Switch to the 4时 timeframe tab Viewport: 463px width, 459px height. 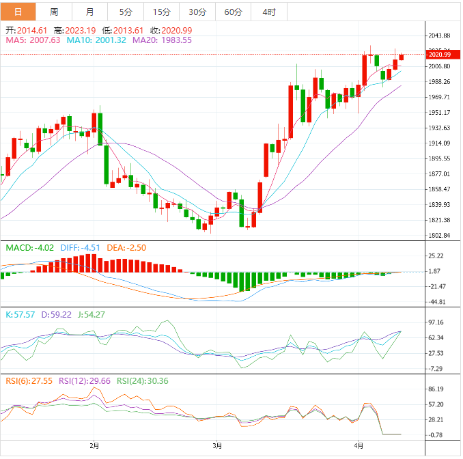(x=269, y=12)
